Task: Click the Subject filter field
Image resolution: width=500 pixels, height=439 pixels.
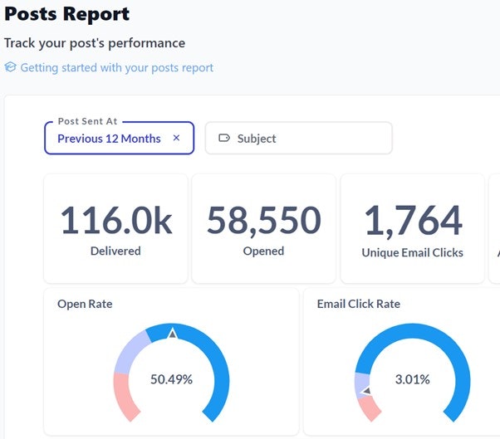Action: point(299,139)
